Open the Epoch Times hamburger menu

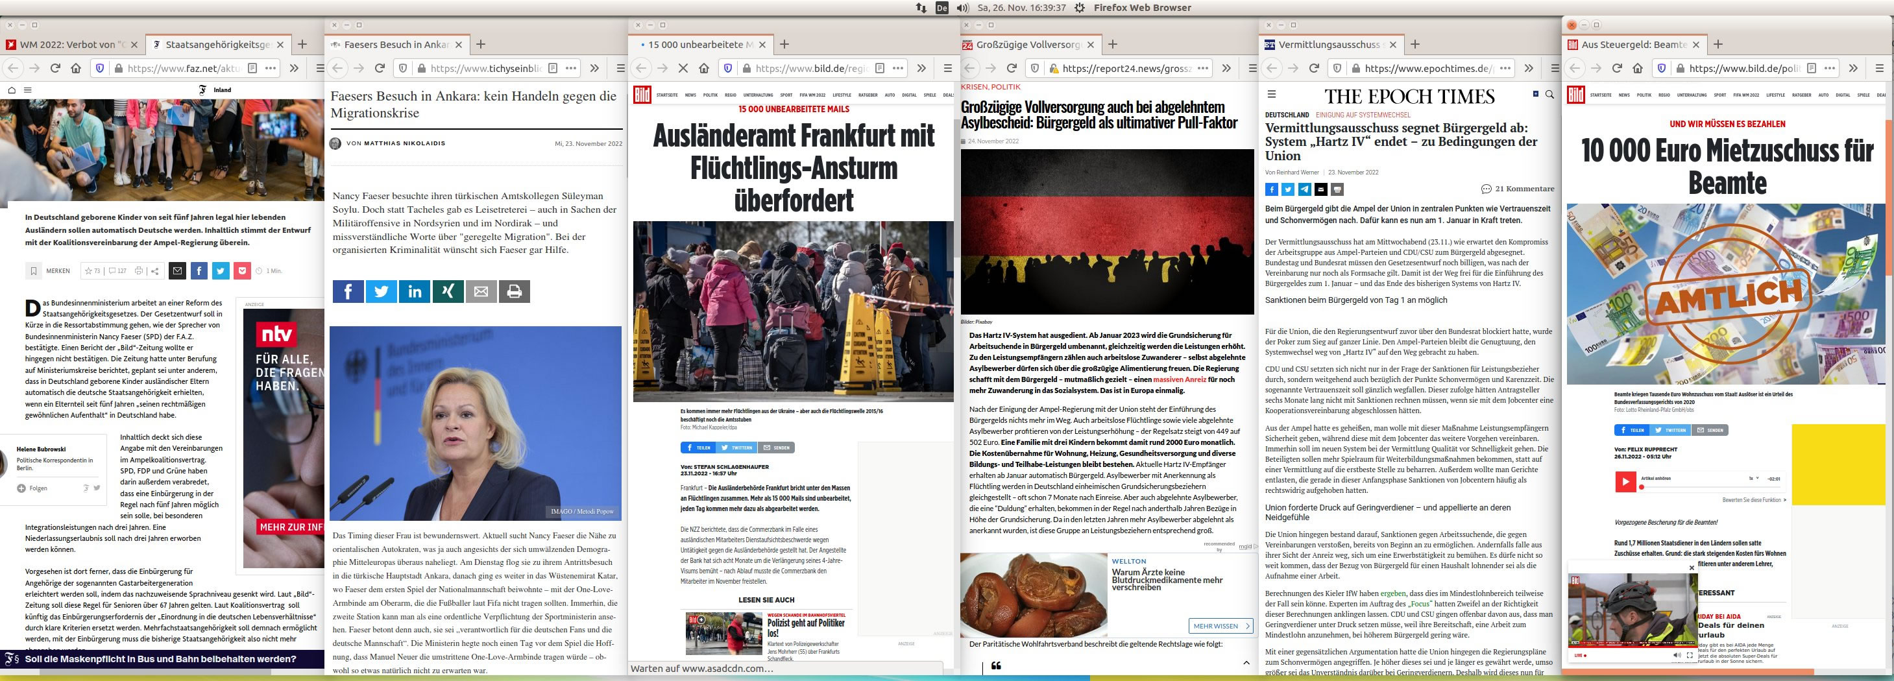click(1271, 94)
